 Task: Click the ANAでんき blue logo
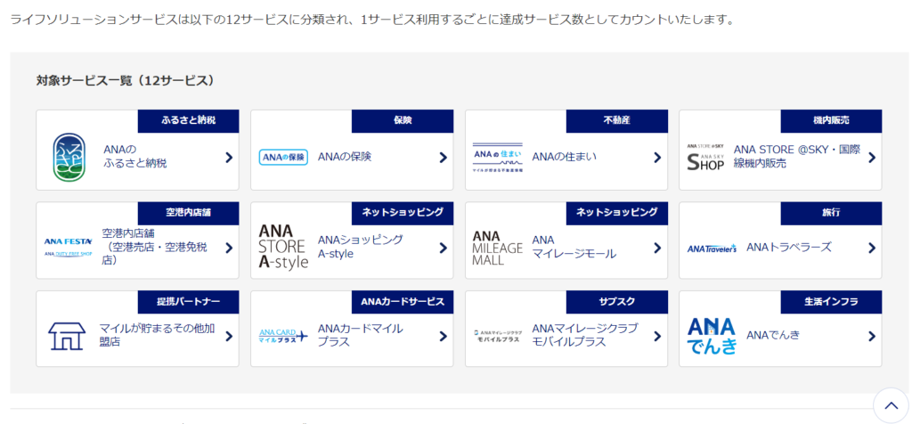712,336
